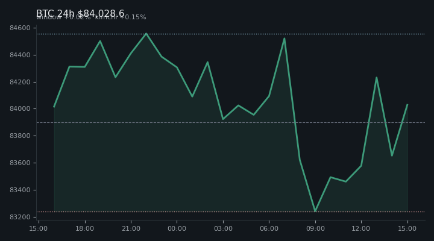Click the x-axis label "21:00"
The image size is (434, 241).
point(131,228)
